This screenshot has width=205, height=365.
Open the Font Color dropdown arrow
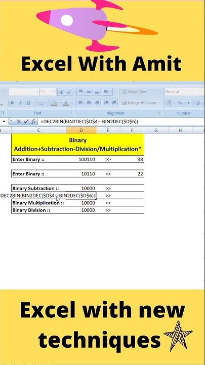[71, 103]
